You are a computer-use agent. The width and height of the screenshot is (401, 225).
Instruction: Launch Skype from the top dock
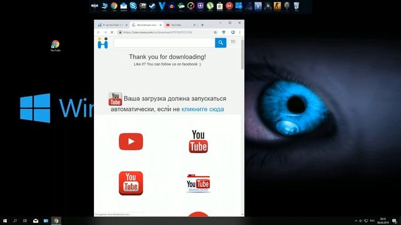point(133,6)
